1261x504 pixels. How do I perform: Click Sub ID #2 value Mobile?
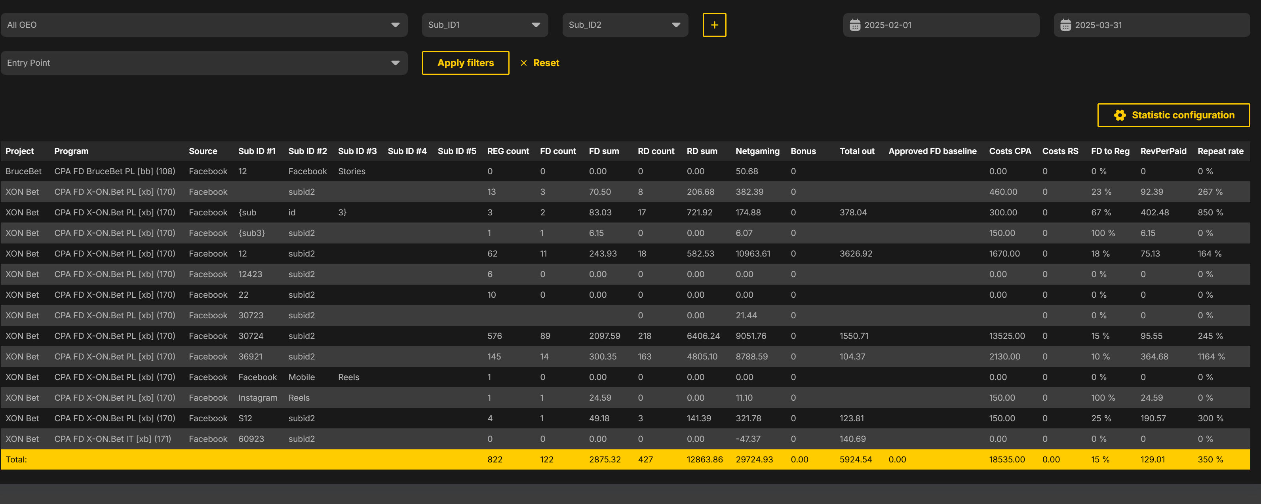pyautogui.click(x=302, y=378)
